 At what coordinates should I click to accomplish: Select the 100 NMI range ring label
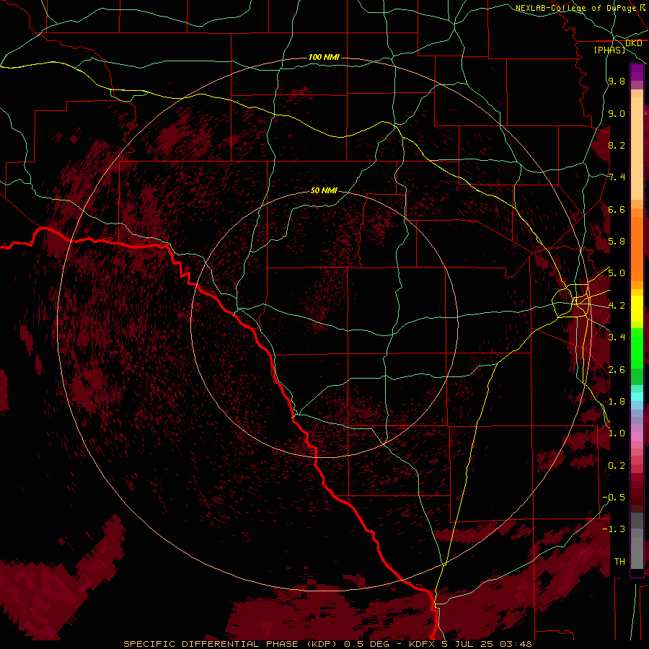pyautogui.click(x=324, y=57)
